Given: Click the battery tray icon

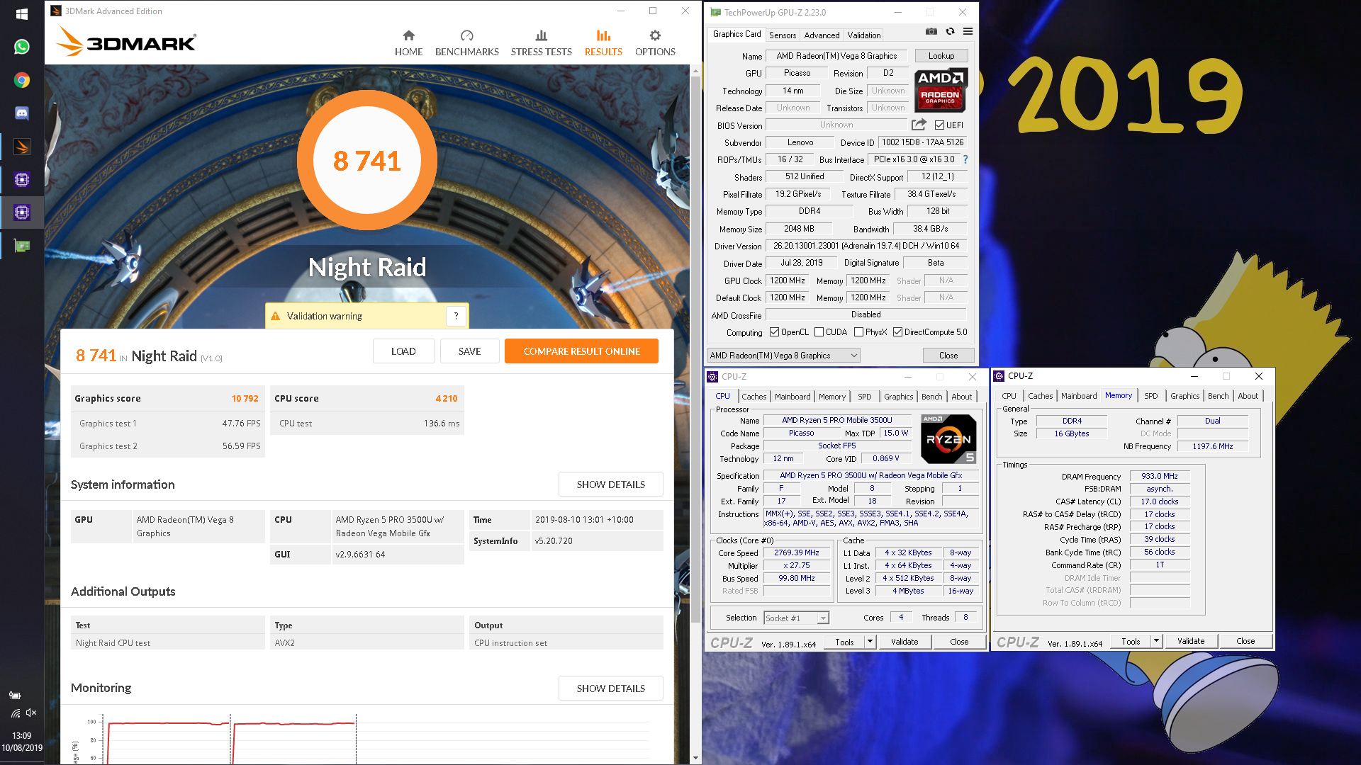Looking at the screenshot, I should coord(14,695).
